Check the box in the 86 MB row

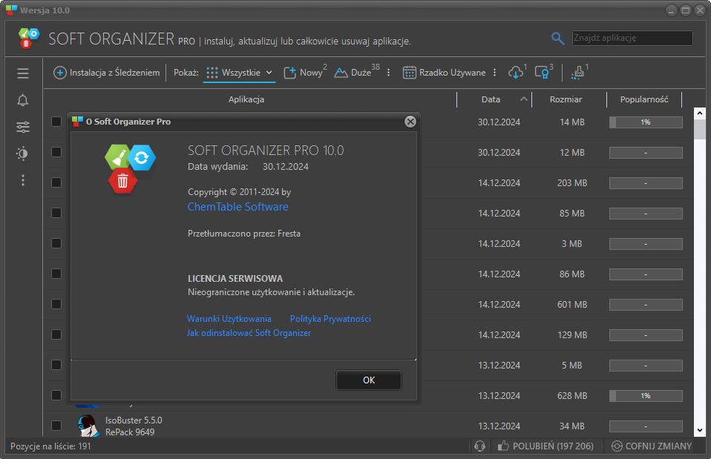(56, 273)
